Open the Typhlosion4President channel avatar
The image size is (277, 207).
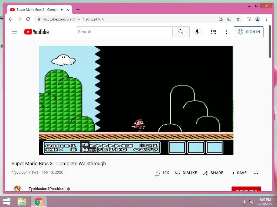(17, 188)
